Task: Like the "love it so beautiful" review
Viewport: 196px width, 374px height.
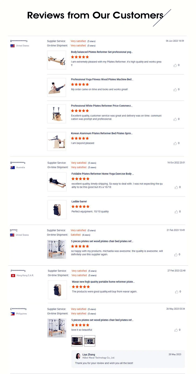Action: pos(176,330)
